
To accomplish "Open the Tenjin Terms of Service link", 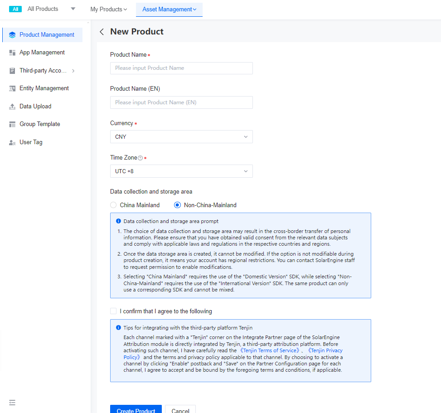I will 269,350.
